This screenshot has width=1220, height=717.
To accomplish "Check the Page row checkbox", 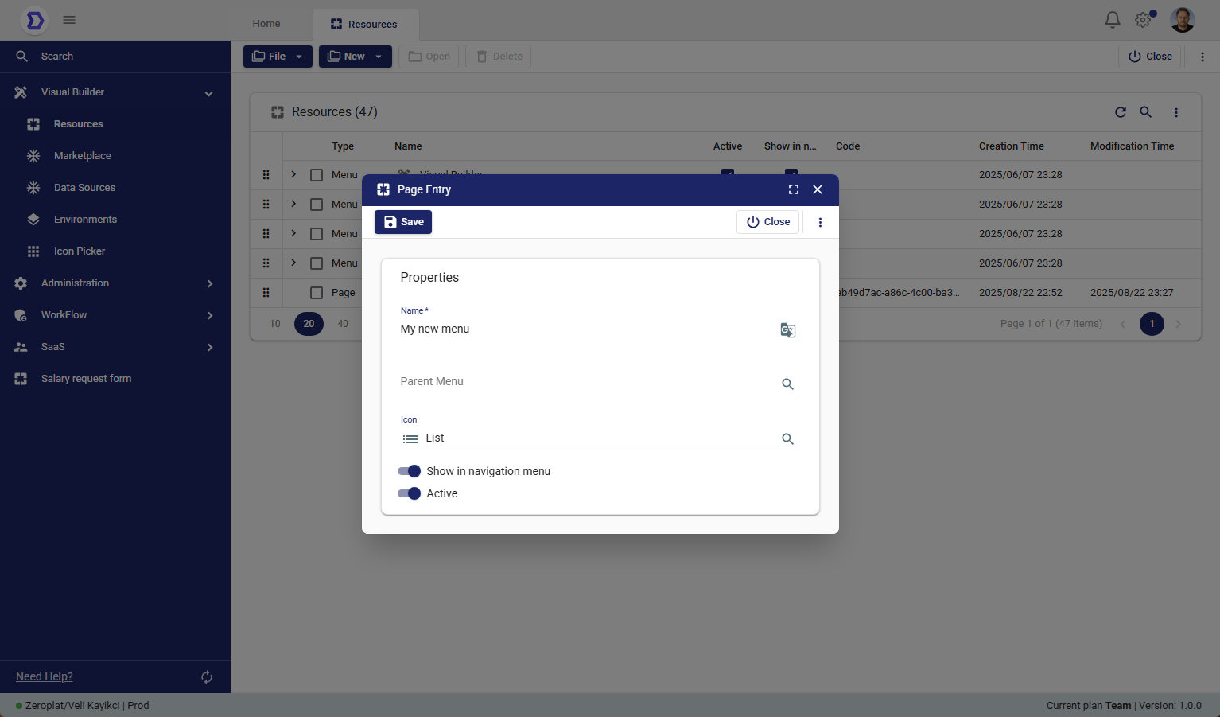I will click(317, 293).
